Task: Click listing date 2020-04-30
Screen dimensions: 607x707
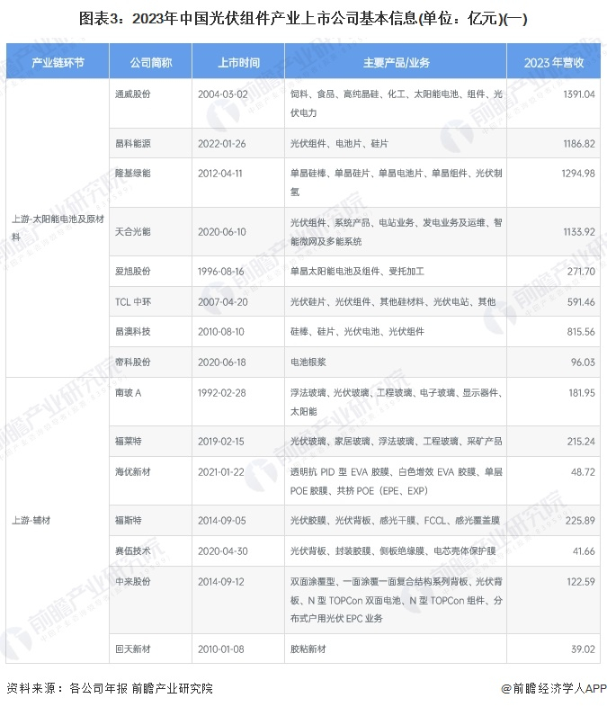Action: 223,551
